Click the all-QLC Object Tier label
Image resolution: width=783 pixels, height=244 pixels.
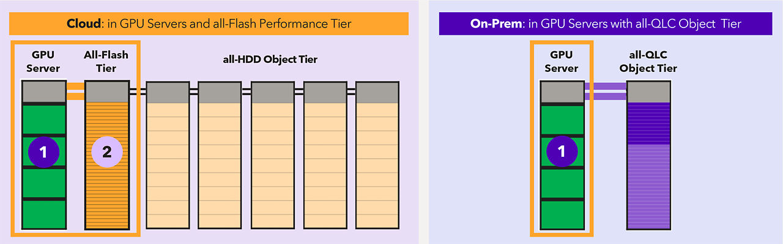[x=648, y=61]
